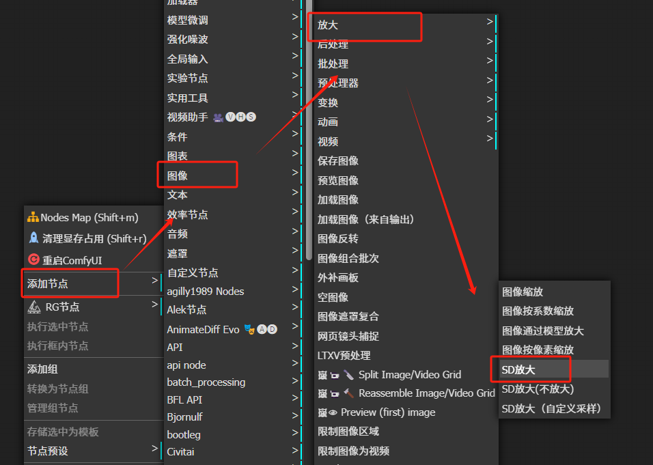653x465 pixels.
Task: Click the masks icon beside AnimateDiff Evo
Action: (249, 329)
